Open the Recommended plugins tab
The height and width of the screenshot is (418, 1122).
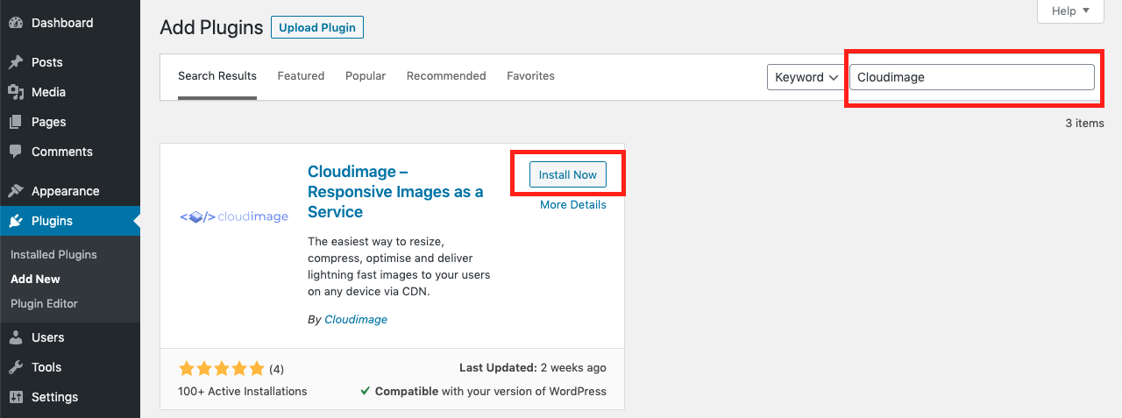click(x=446, y=76)
